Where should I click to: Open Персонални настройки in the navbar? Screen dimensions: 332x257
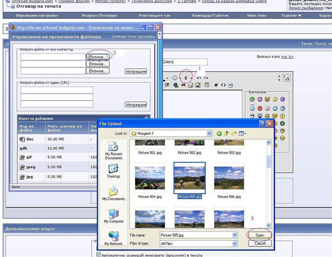coord(37,15)
